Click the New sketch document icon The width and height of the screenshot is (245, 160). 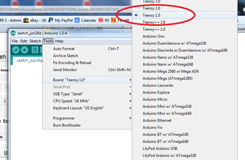click(x=35, y=50)
